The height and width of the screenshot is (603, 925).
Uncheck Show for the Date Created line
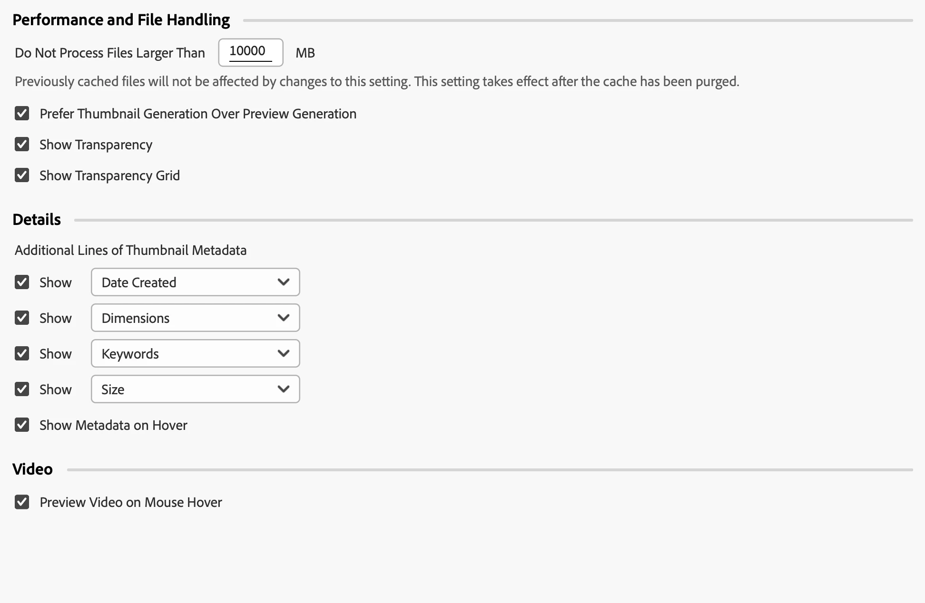point(22,282)
